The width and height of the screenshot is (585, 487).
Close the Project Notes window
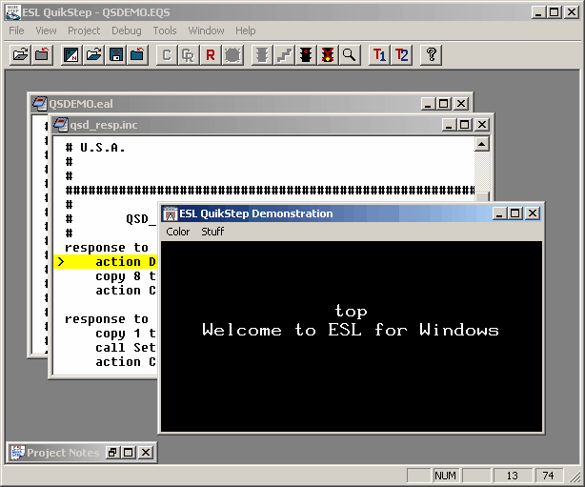click(146, 453)
